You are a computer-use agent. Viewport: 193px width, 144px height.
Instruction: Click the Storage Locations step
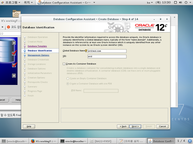37,64
